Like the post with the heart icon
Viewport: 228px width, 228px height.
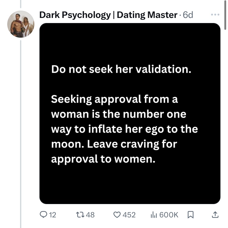[117, 215]
